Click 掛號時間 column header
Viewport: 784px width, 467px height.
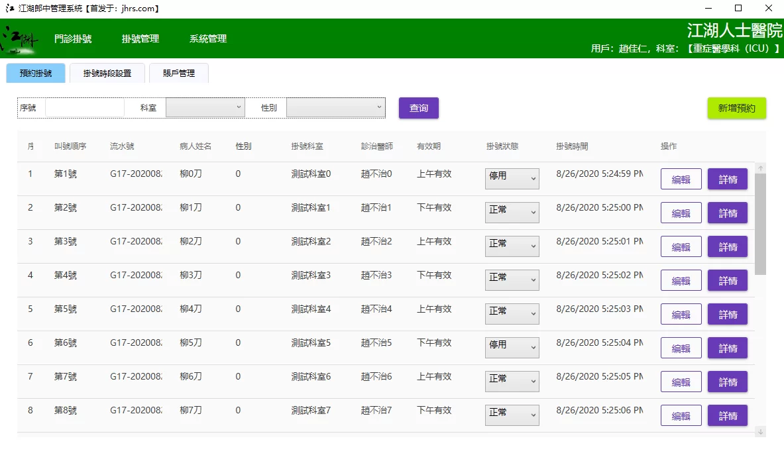[x=572, y=146]
